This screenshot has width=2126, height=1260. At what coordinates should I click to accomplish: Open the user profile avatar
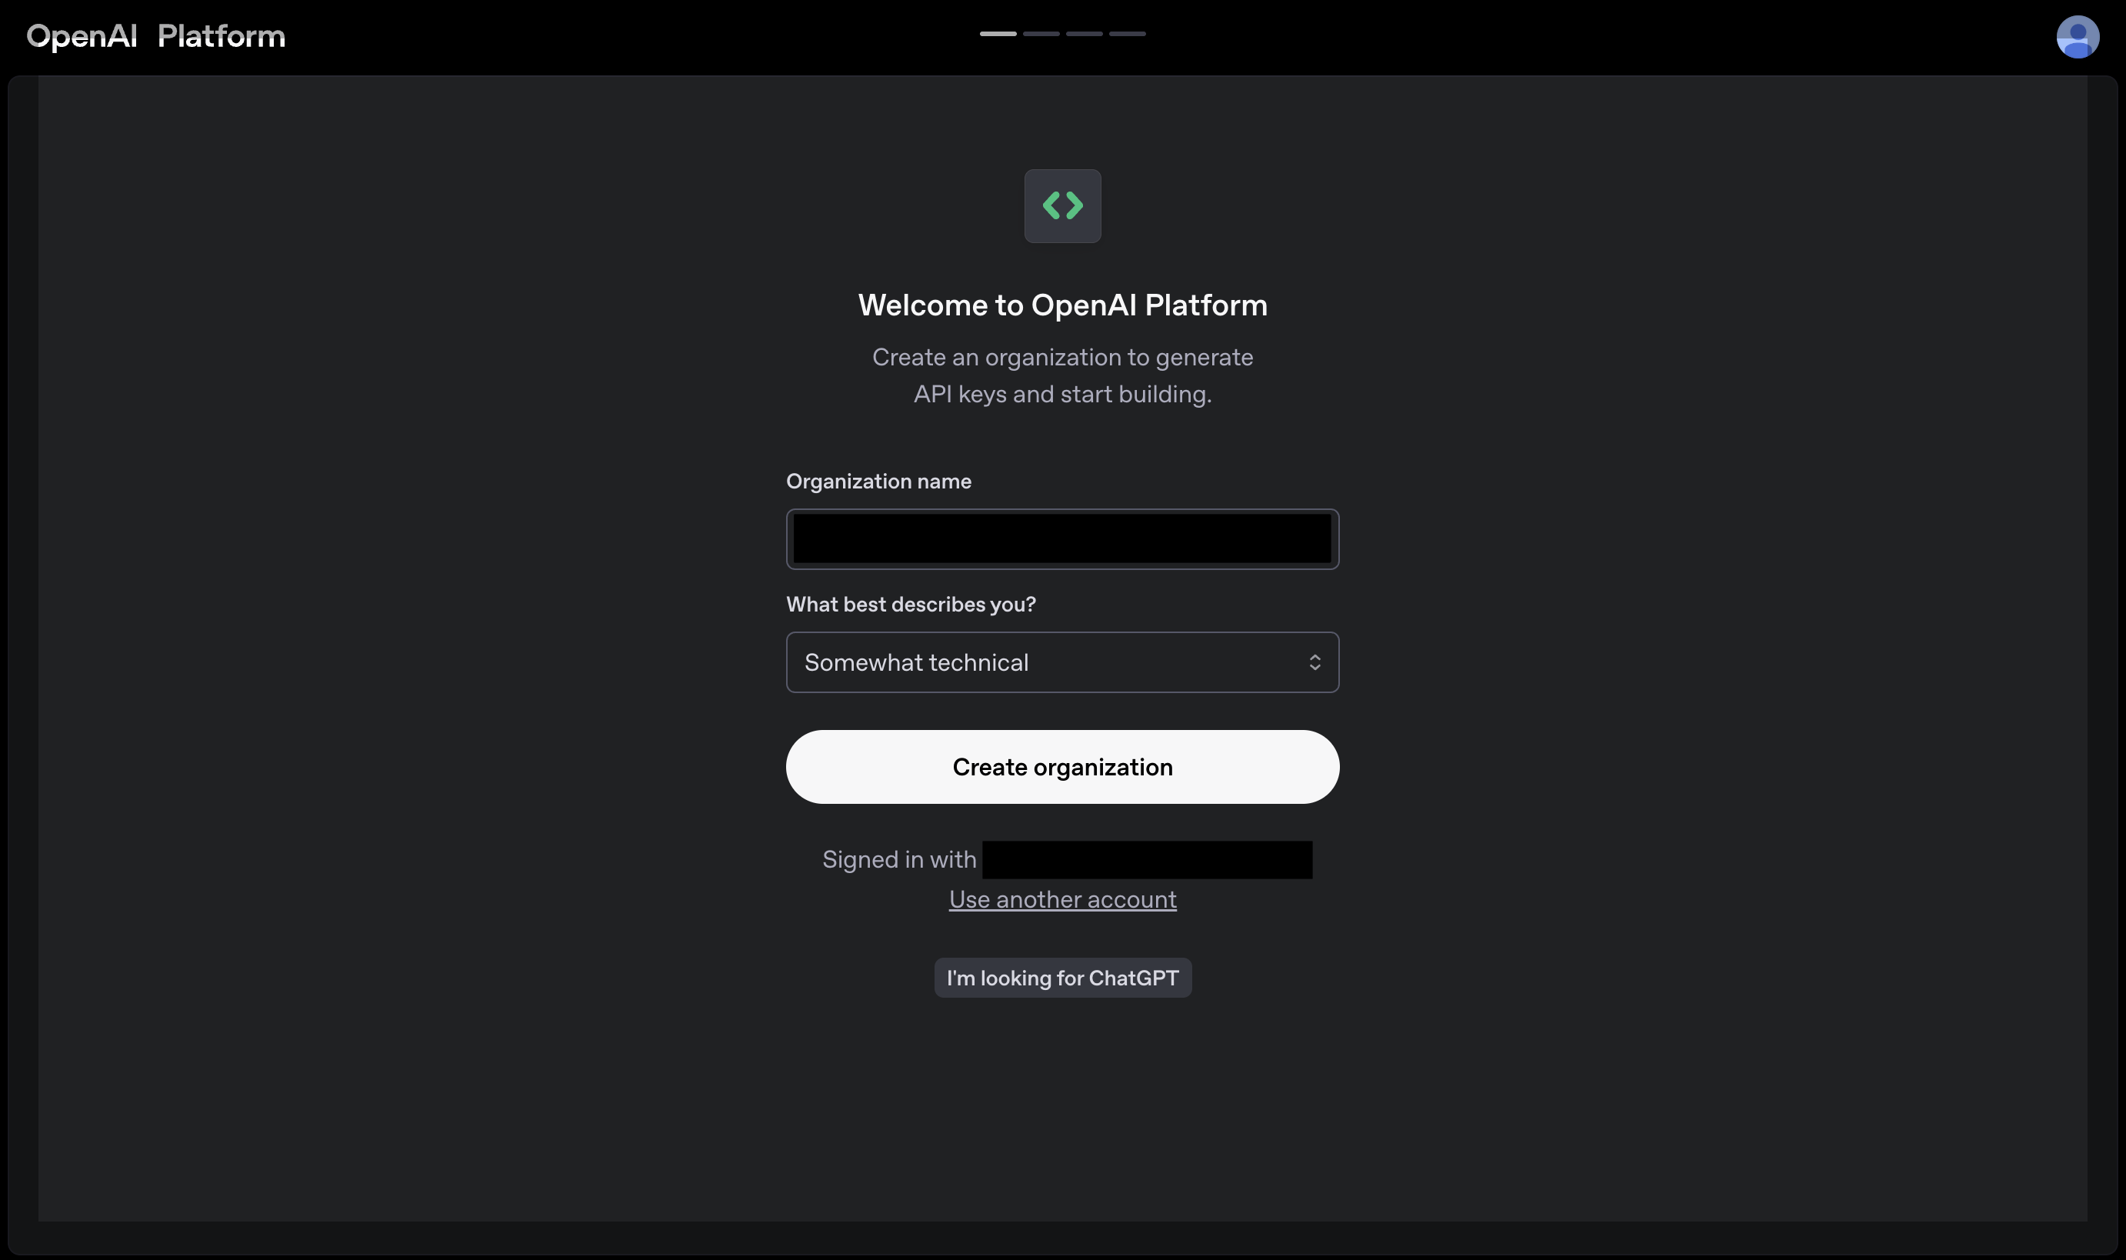pos(2077,38)
